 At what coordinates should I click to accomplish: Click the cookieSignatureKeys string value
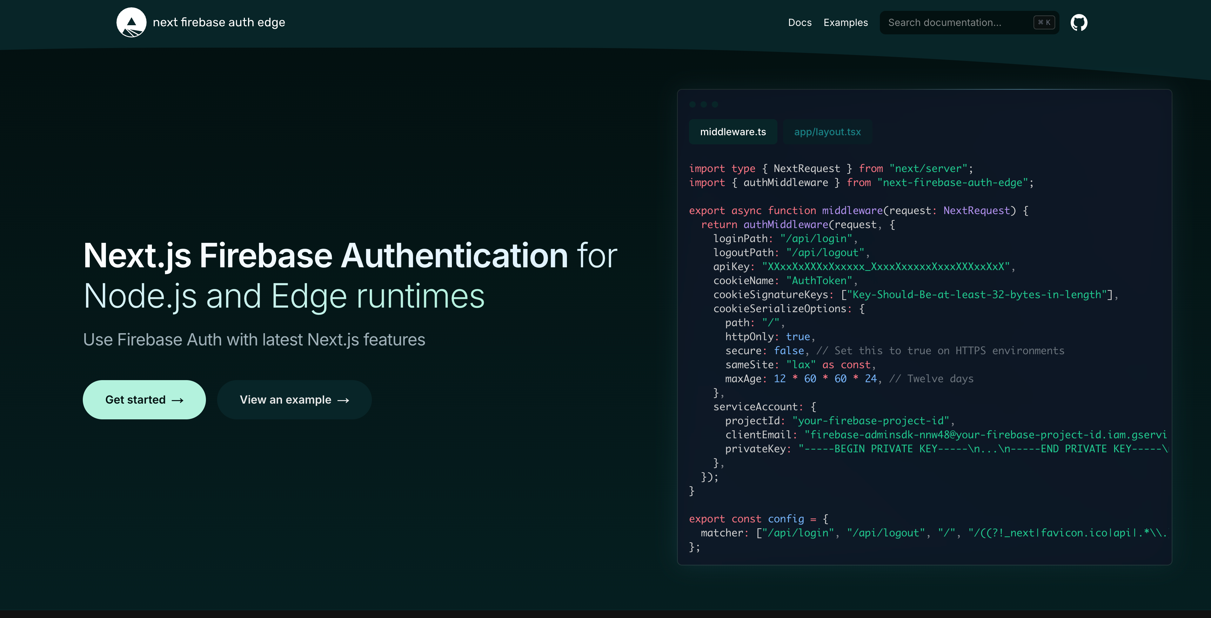coord(976,294)
